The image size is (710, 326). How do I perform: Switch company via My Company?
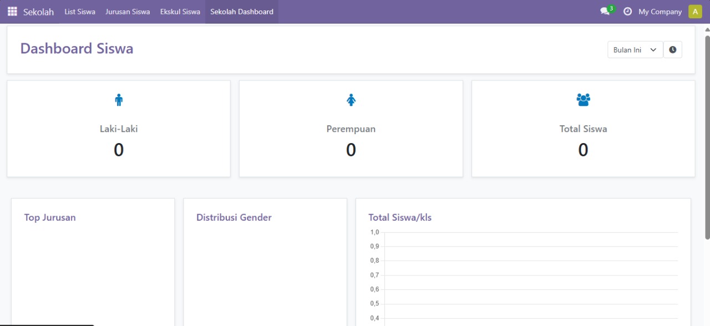tap(660, 12)
